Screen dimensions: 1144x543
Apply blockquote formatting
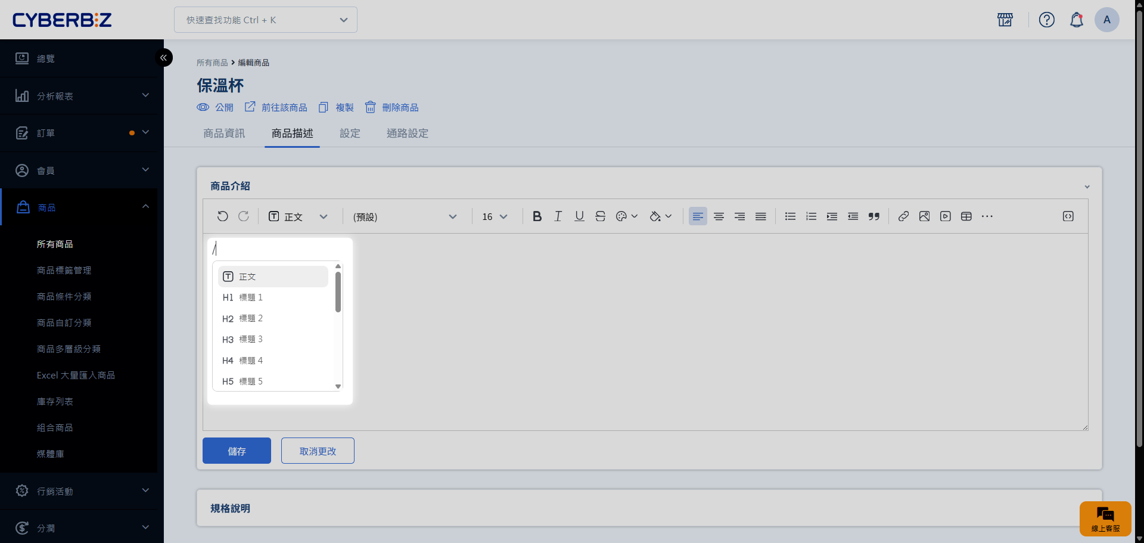tap(873, 216)
